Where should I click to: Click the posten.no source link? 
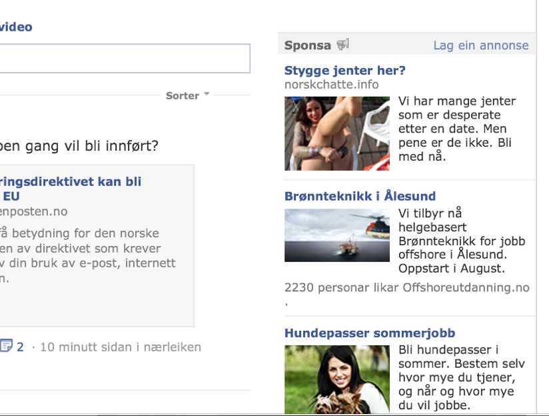click(33, 212)
